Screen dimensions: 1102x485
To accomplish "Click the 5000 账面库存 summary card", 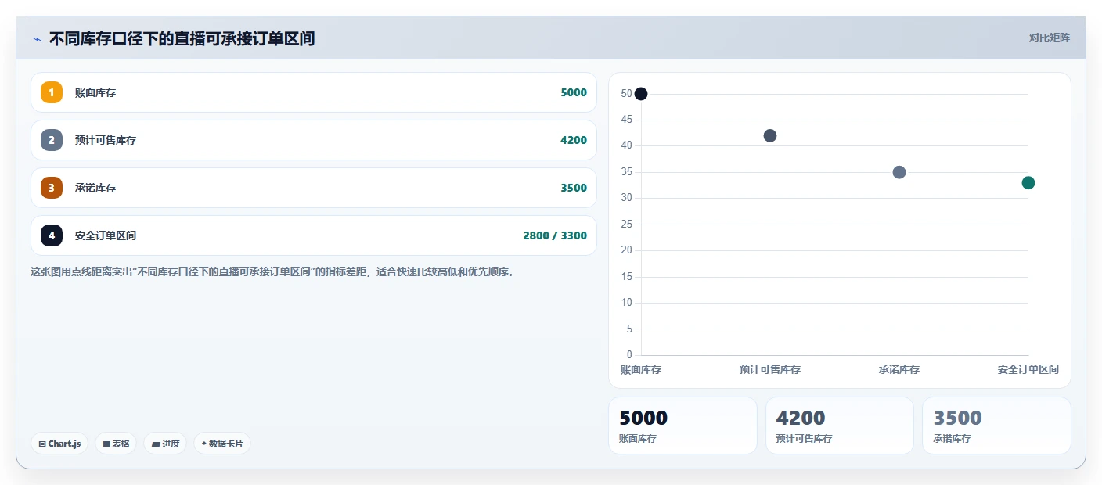I will tap(682, 426).
